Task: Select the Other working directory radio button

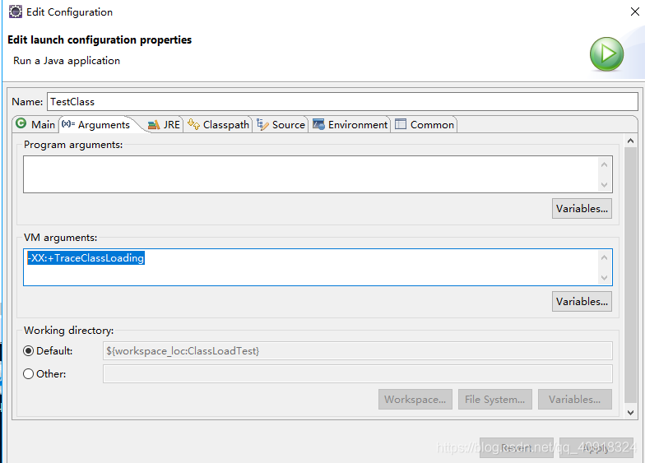Action: [28, 373]
